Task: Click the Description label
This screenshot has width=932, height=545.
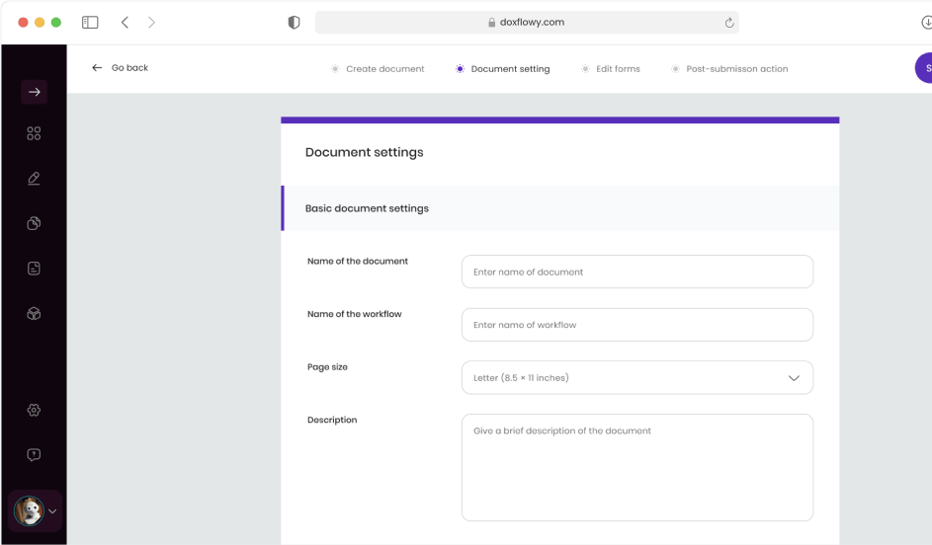Action: click(332, 420)
